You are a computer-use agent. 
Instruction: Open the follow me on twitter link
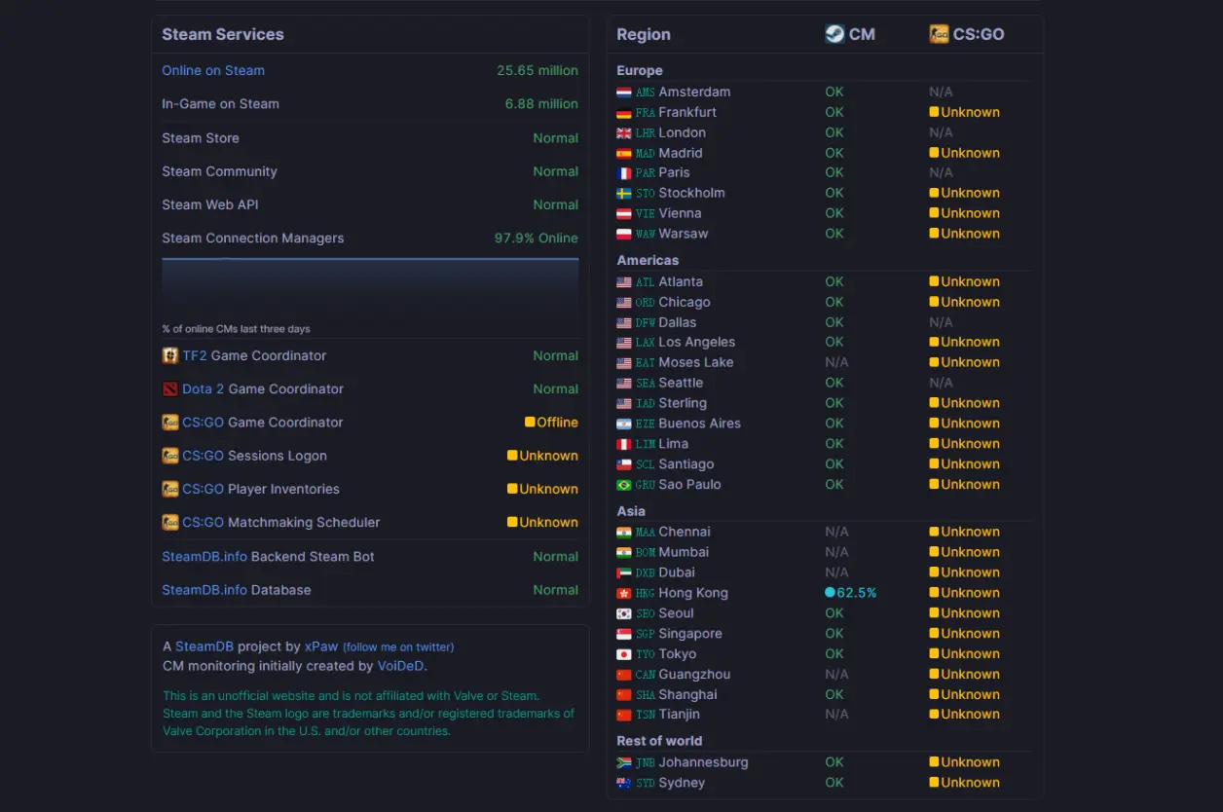click(x=398, y=646)
